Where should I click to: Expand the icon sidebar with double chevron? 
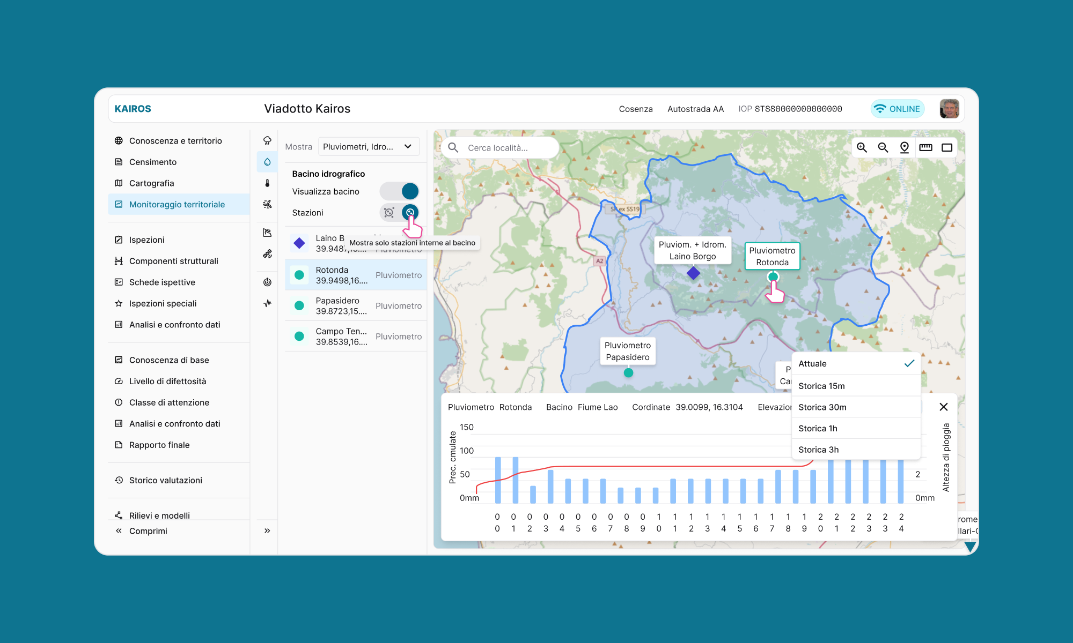point(267,531)
